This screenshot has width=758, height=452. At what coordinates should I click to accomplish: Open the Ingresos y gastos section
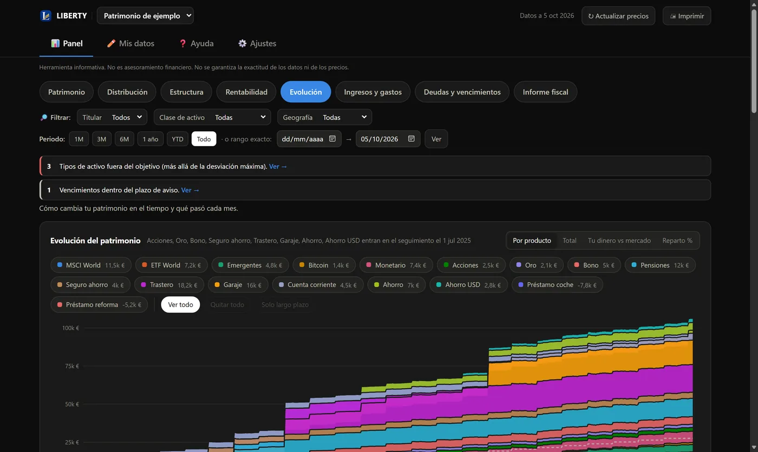tap(373, 92)
